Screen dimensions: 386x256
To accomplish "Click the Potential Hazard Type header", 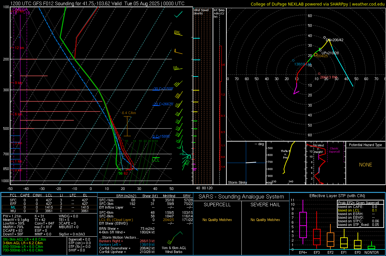I will (365, 145).
